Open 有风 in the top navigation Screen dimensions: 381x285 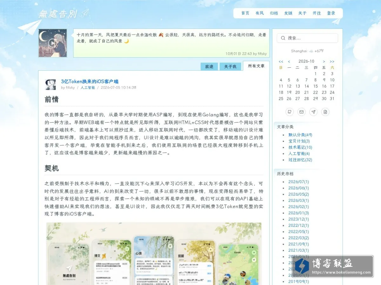[x=259, y=13]
